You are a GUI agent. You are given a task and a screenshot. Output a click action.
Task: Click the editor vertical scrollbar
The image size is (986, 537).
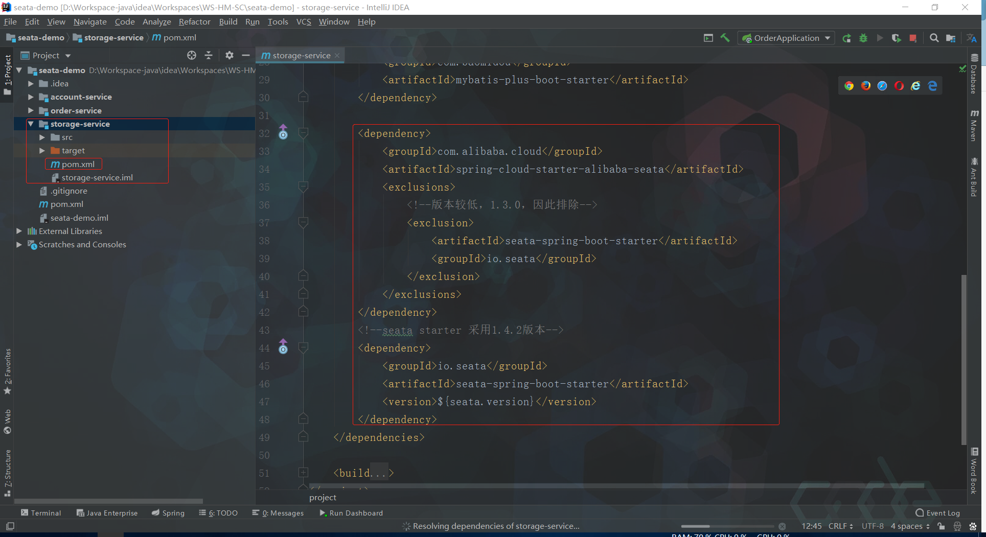pyautogui.click(x=964, y=360)
